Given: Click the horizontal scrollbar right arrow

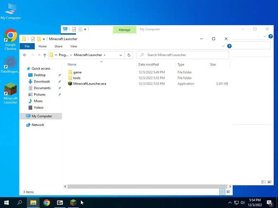Looking at the screenshot, I should tap(230, 186).
